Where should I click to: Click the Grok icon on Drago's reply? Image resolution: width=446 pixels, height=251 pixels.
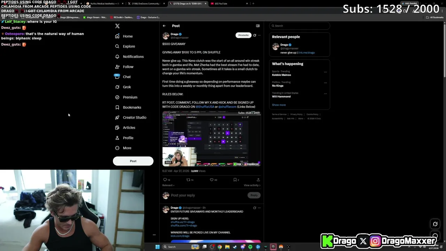tap(255, 208)
